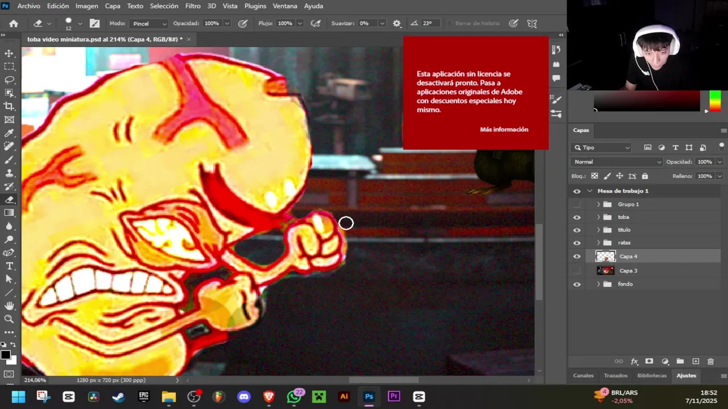
Task: Select the Clone Stamp tool
Action: (x=9, y=173)
